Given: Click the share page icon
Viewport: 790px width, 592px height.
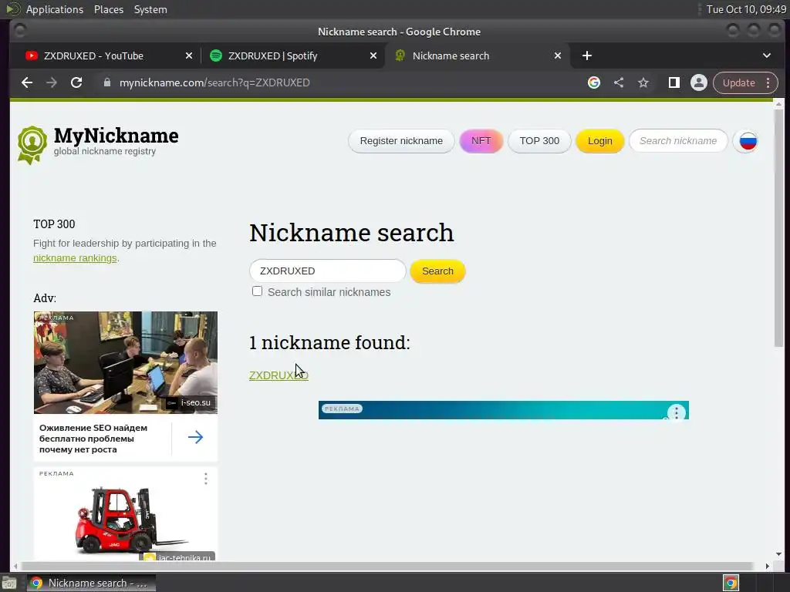Looking at the screenshot, I should (619, 82).
